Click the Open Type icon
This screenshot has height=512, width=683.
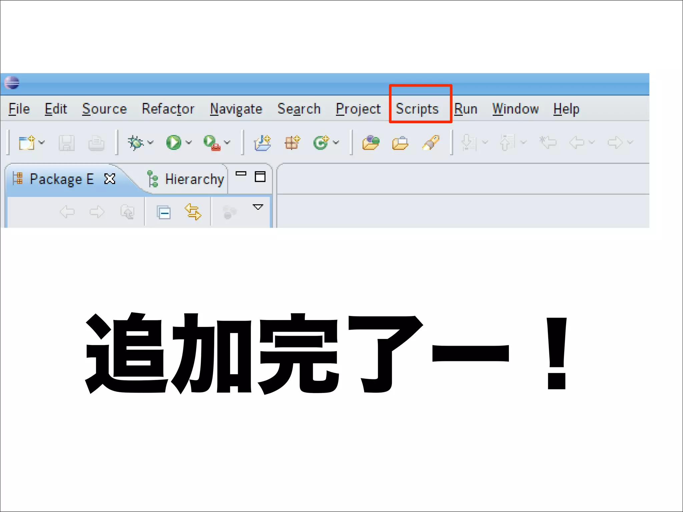tap(371, 143)
